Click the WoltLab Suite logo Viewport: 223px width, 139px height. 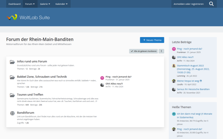pos(28,17)
